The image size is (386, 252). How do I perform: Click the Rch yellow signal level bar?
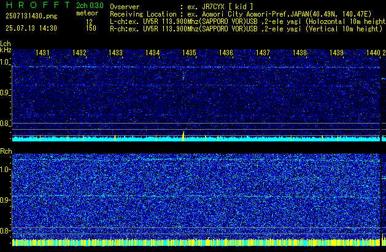(196, 242)
